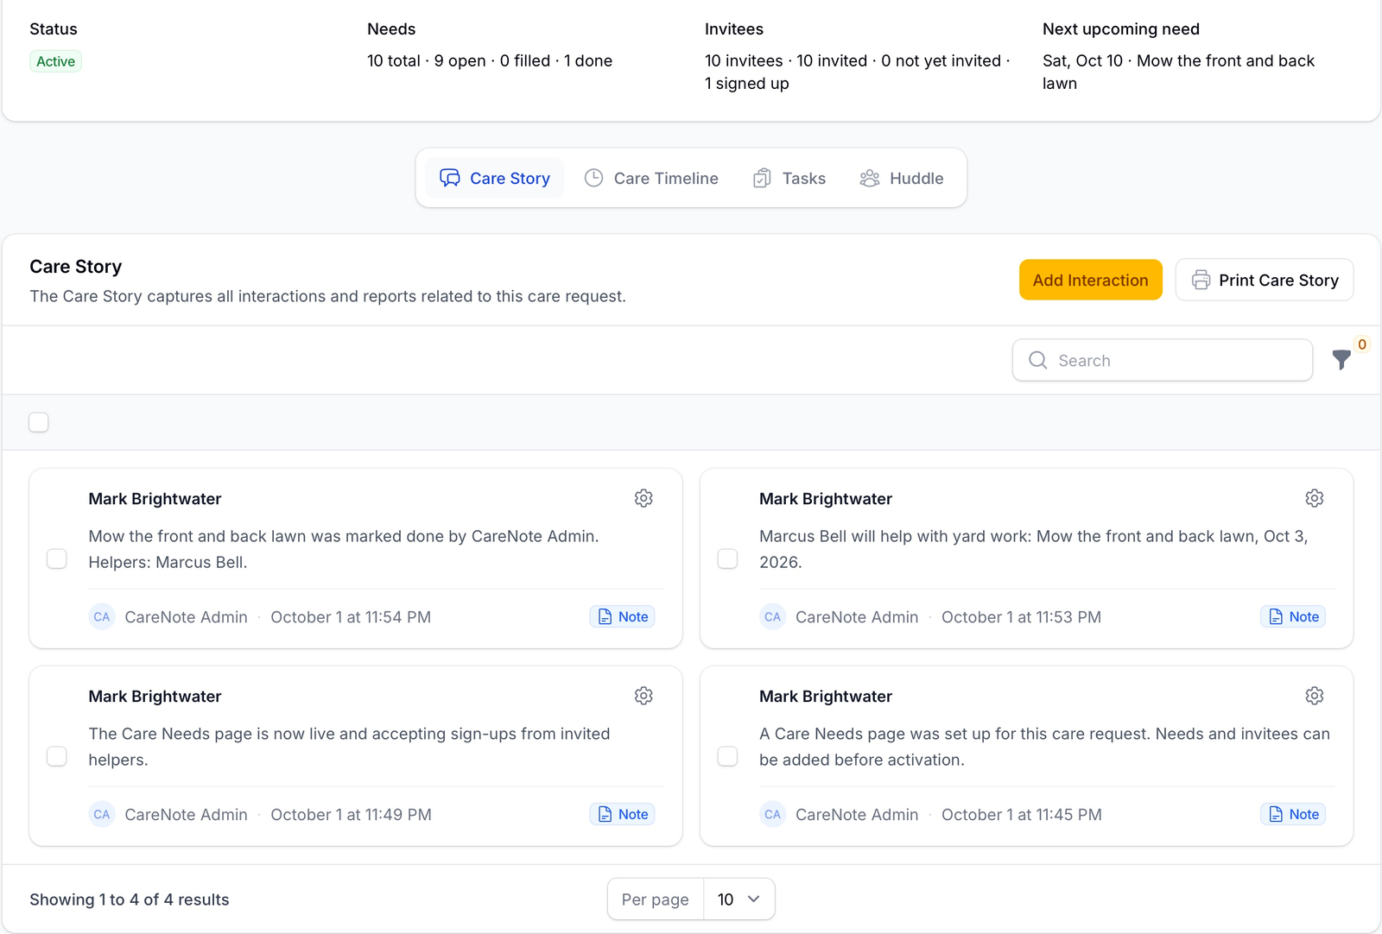The image size is (1382, 934).
Task: Click 'Sat, Oct 10' upcoming need text
Action: tap(1179, 72)
